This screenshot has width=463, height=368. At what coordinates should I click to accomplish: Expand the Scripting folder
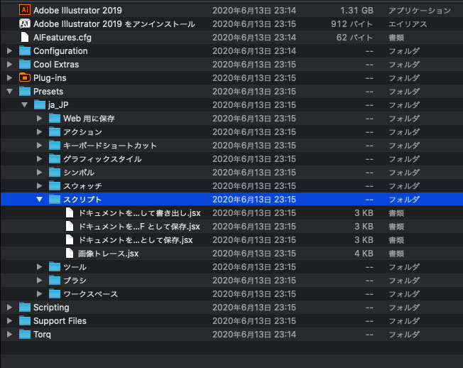click(x=9, y=308)
